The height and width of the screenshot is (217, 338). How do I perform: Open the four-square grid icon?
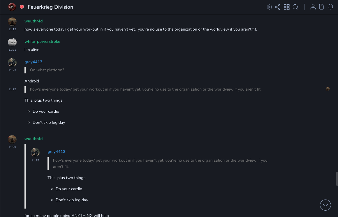(287, 7)
